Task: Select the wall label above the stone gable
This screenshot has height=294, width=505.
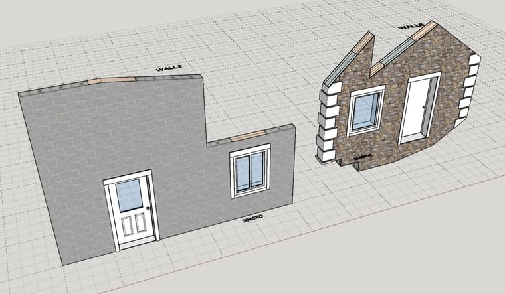Action: [410, 26]
